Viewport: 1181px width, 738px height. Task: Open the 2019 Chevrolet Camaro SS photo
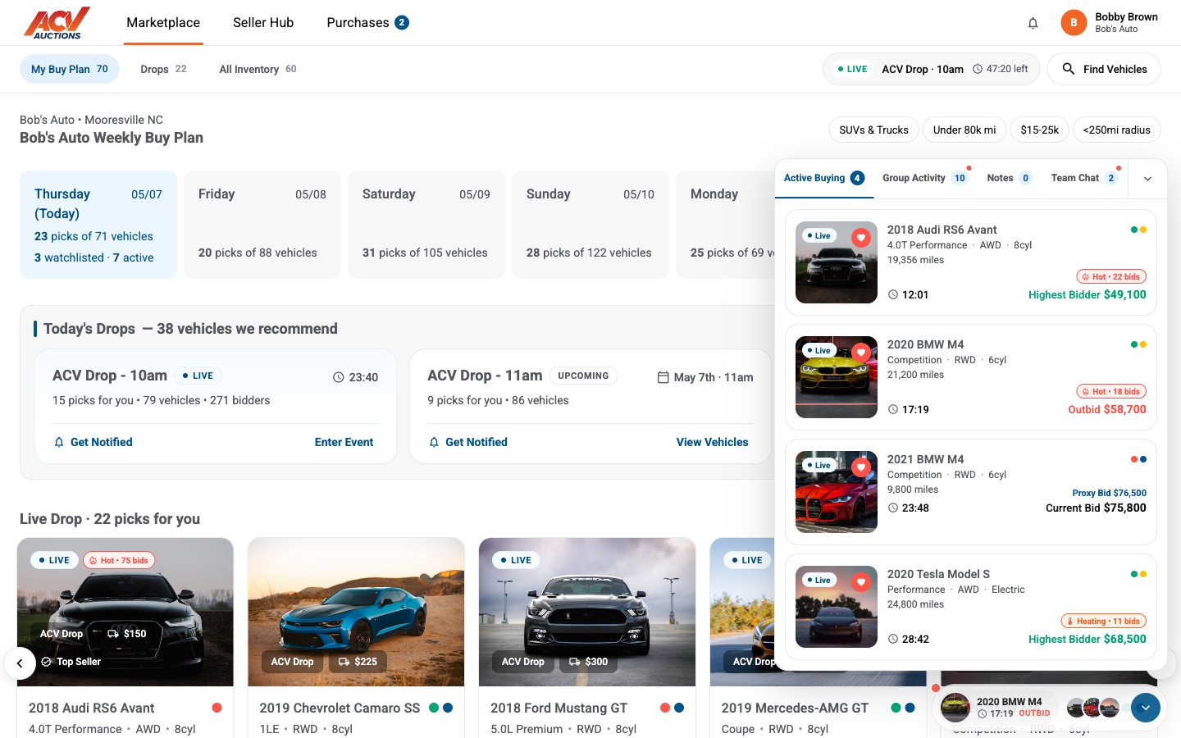click(x=356, y=612)
